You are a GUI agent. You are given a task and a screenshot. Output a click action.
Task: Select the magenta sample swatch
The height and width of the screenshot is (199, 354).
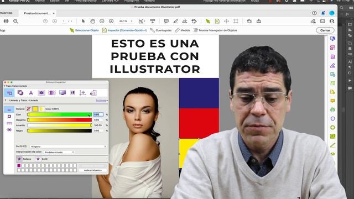19,166
